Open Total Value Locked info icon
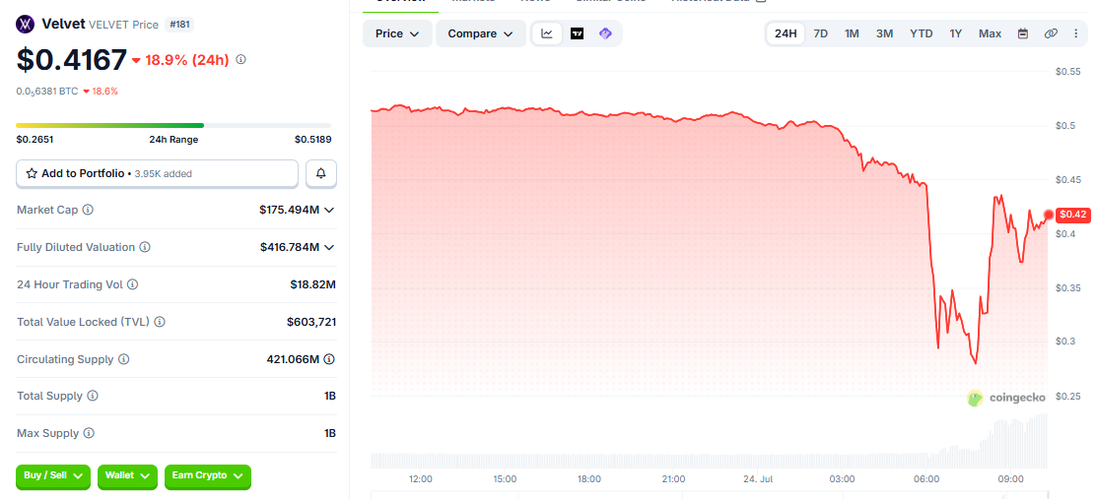Screen dimensions: 1095x499 (160, 322)
